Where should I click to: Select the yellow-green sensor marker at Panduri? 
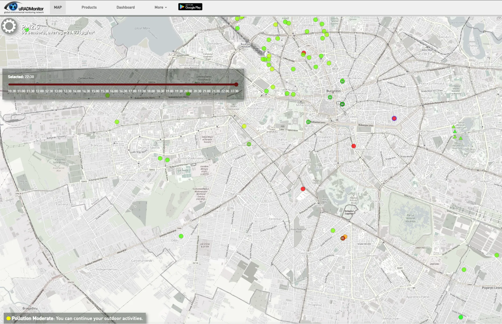[244, 126]
